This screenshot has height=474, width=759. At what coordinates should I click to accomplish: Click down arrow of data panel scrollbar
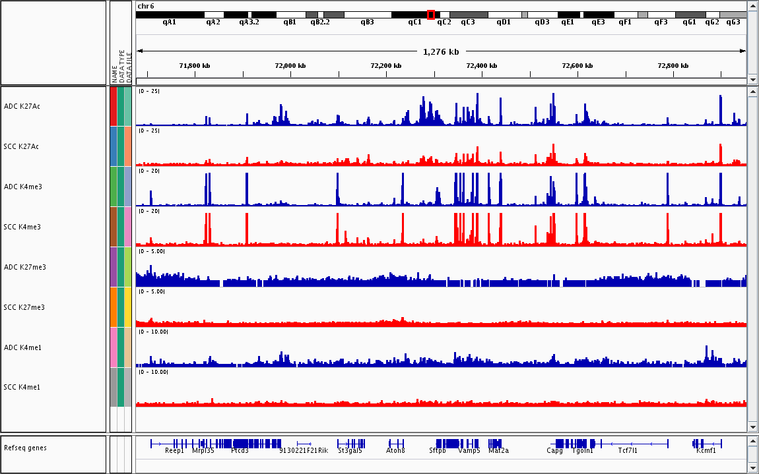(x=753, y=427)
